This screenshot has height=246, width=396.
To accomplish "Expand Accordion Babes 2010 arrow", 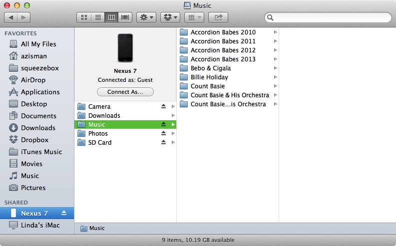I will pos(276,32).
